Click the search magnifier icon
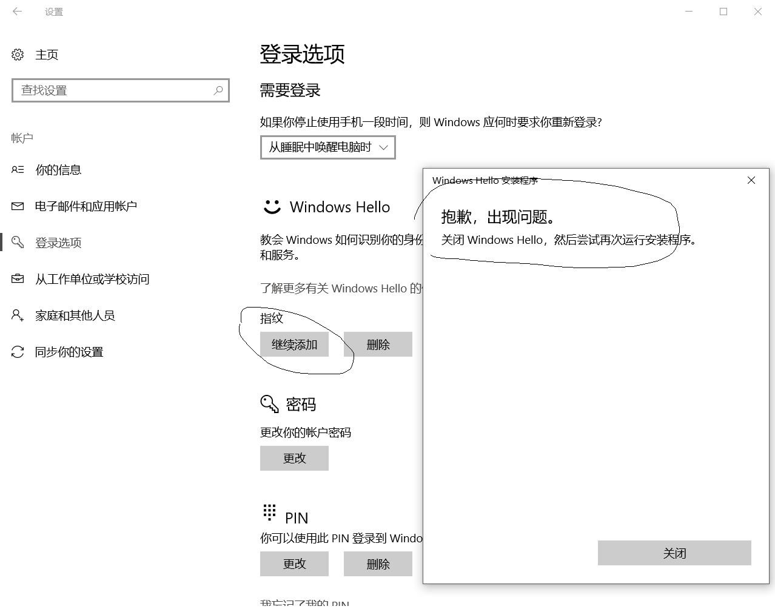The width and height of the screenshot is (775, 609). [x=218, y=90]
